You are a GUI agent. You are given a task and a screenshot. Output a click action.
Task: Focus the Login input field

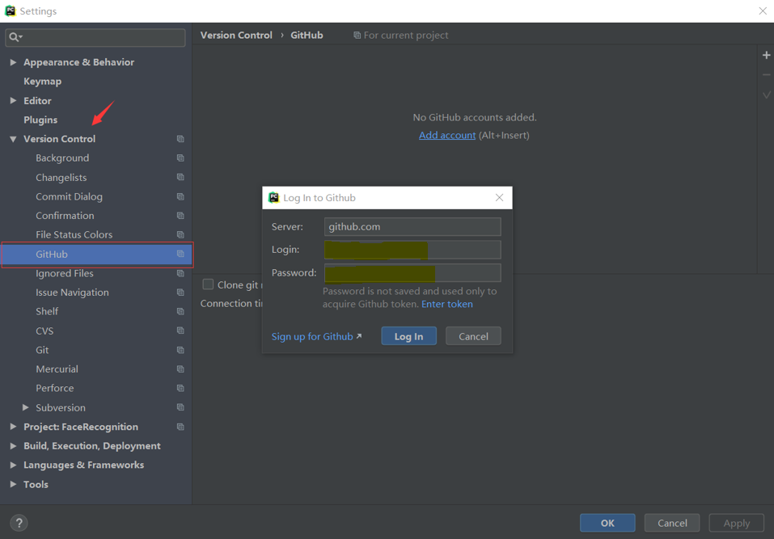(412, 250)
